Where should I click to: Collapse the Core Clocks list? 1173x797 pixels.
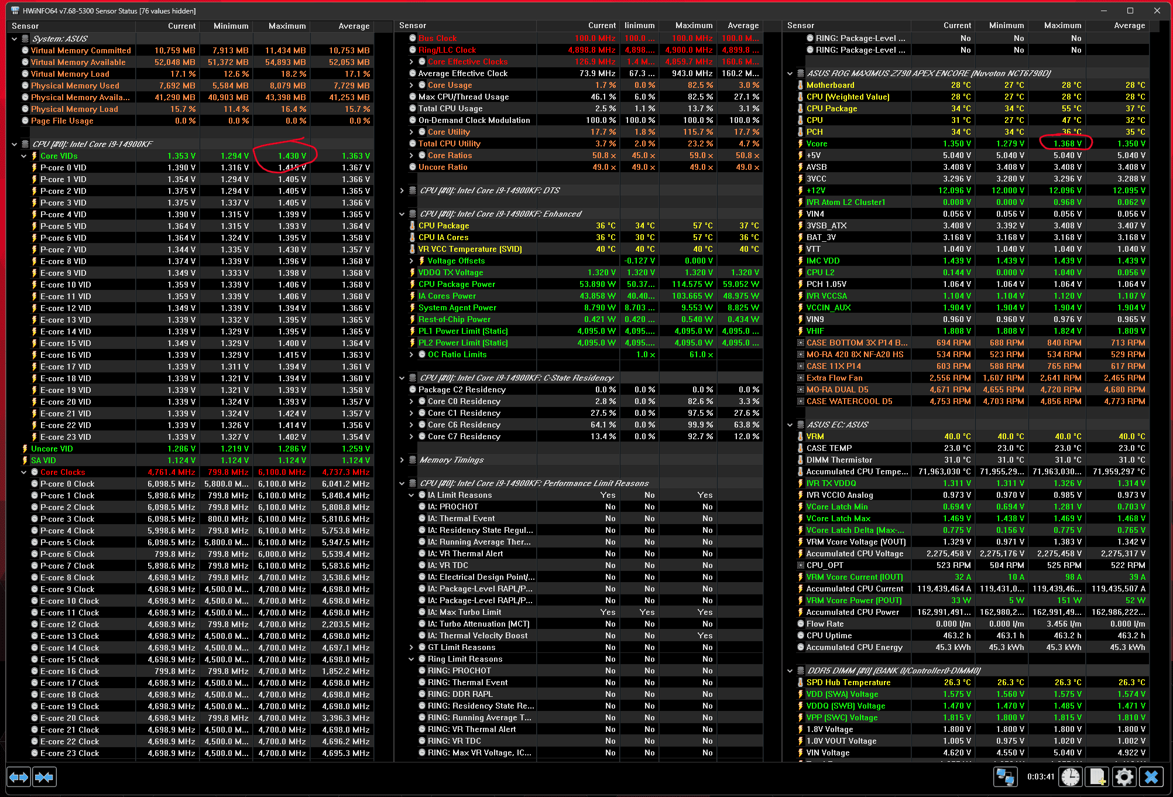tap(23, 472)
